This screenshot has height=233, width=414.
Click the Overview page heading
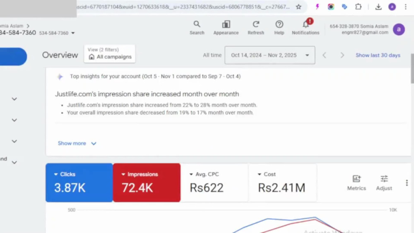[x=60, y=55]
